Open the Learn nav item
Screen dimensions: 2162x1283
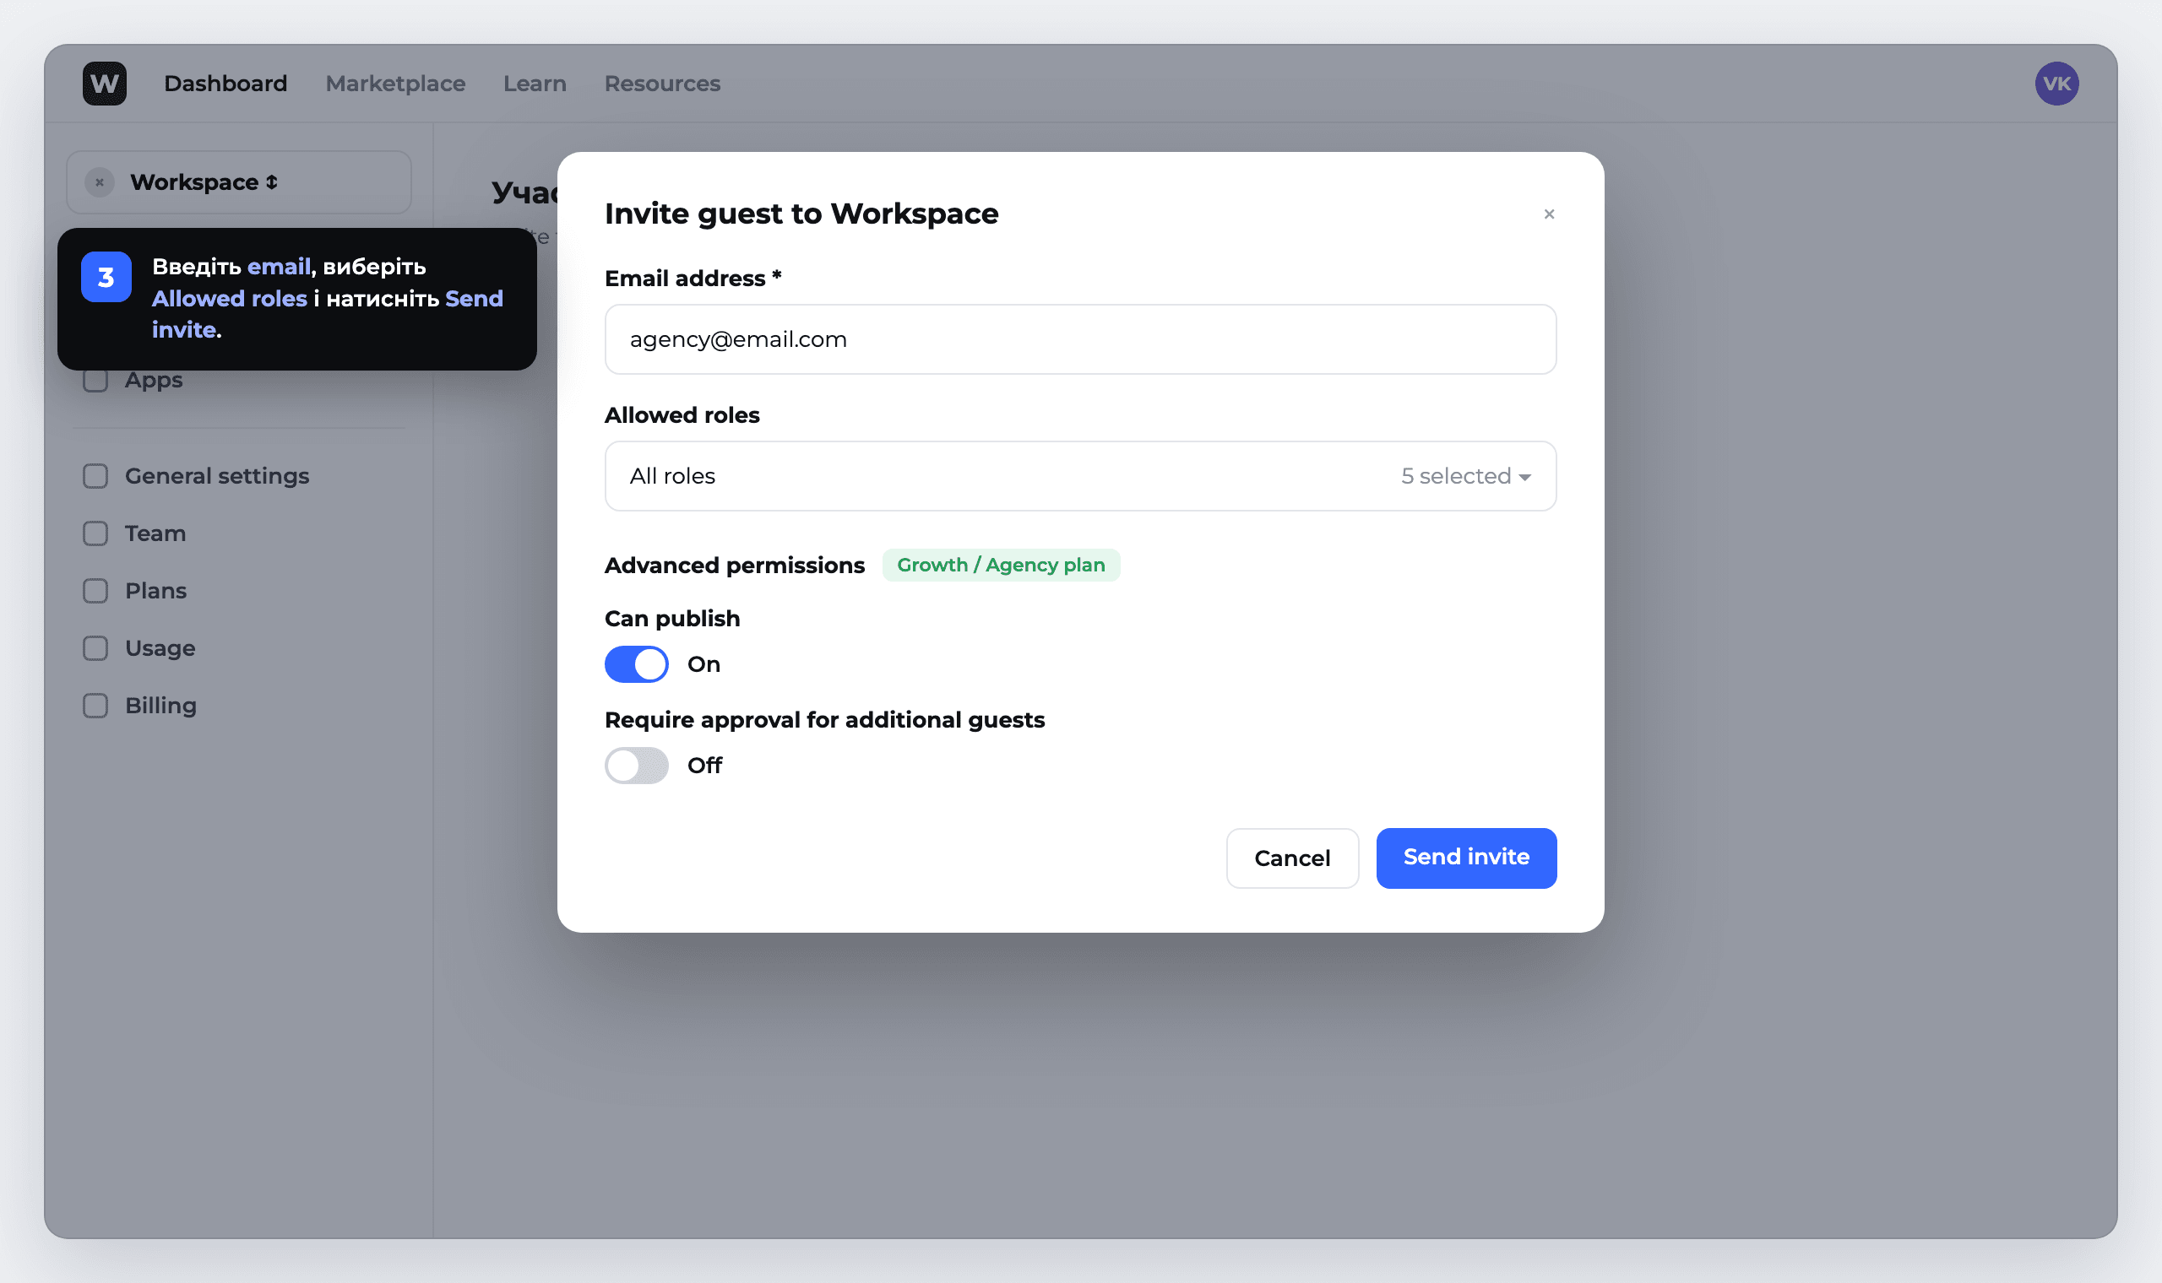[535, 84]
